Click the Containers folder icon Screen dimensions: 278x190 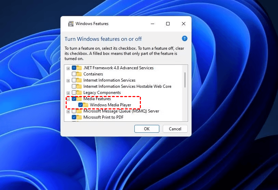click(x=79, y=74)
